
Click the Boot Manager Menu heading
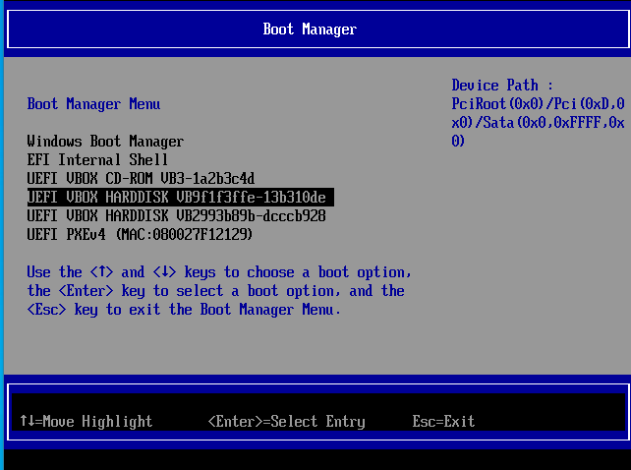(x=93, y=104)
